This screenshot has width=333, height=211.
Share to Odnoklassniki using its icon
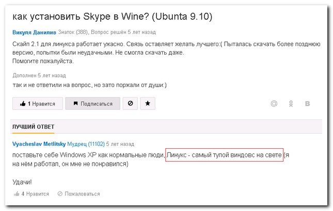pos(291,104)
